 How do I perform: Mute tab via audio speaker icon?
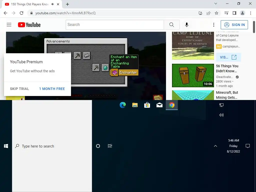click(x=52, y=4)
